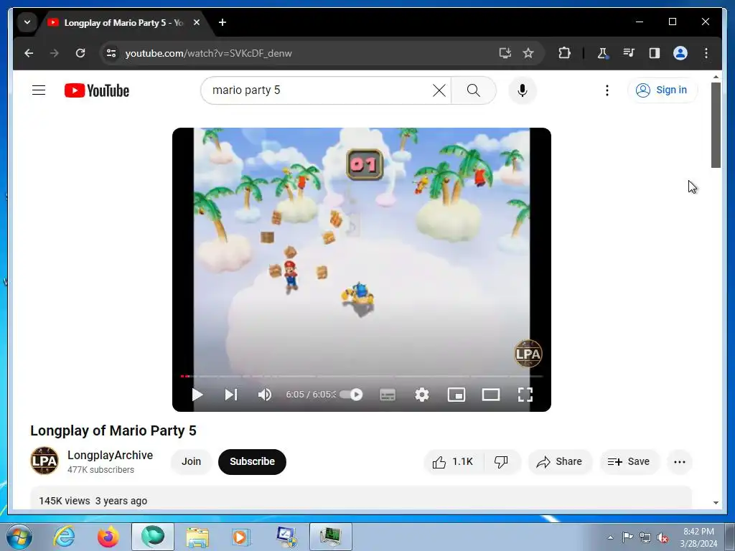
Task: Mute the video volume
Action: click(265, 395)
